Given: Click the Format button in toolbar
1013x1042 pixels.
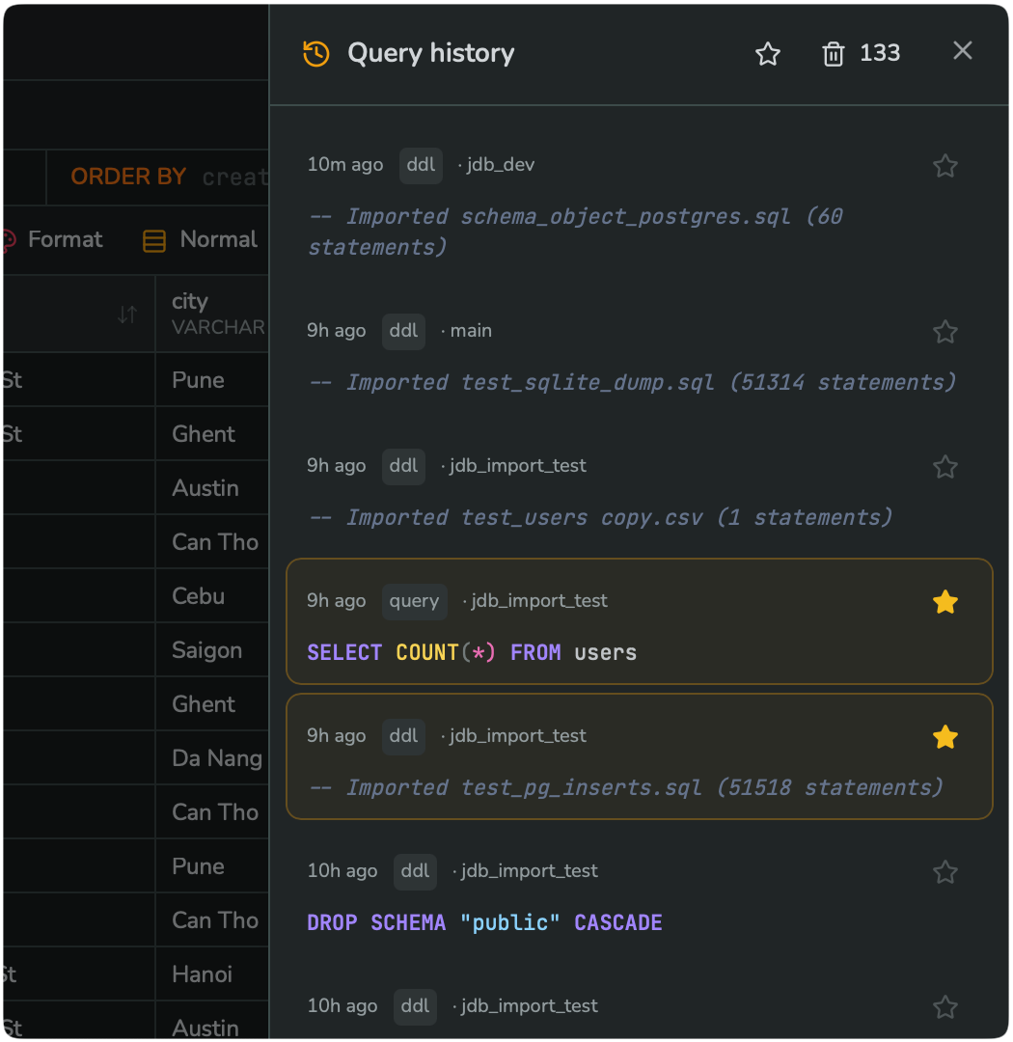Looking at the screenshot, I should (53, 240).
